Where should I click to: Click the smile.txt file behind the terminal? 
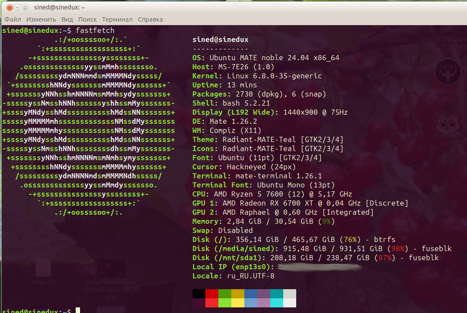tap(44, 272)
